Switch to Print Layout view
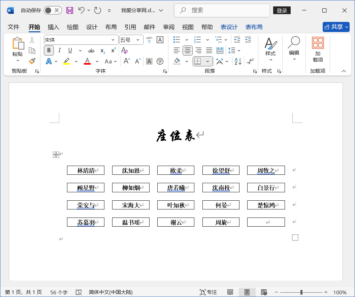The height and width of the screenshot is (297, 355). click(x=247, y=292)
